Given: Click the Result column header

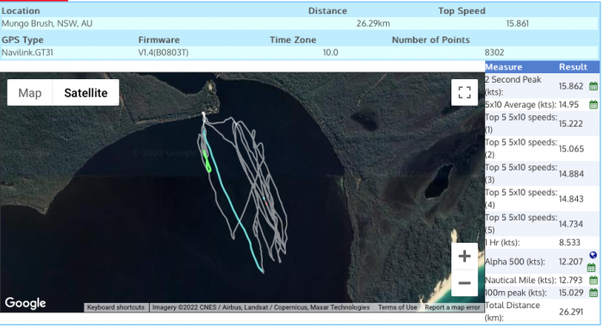Looking at the screenshot, I should point(573,67).
